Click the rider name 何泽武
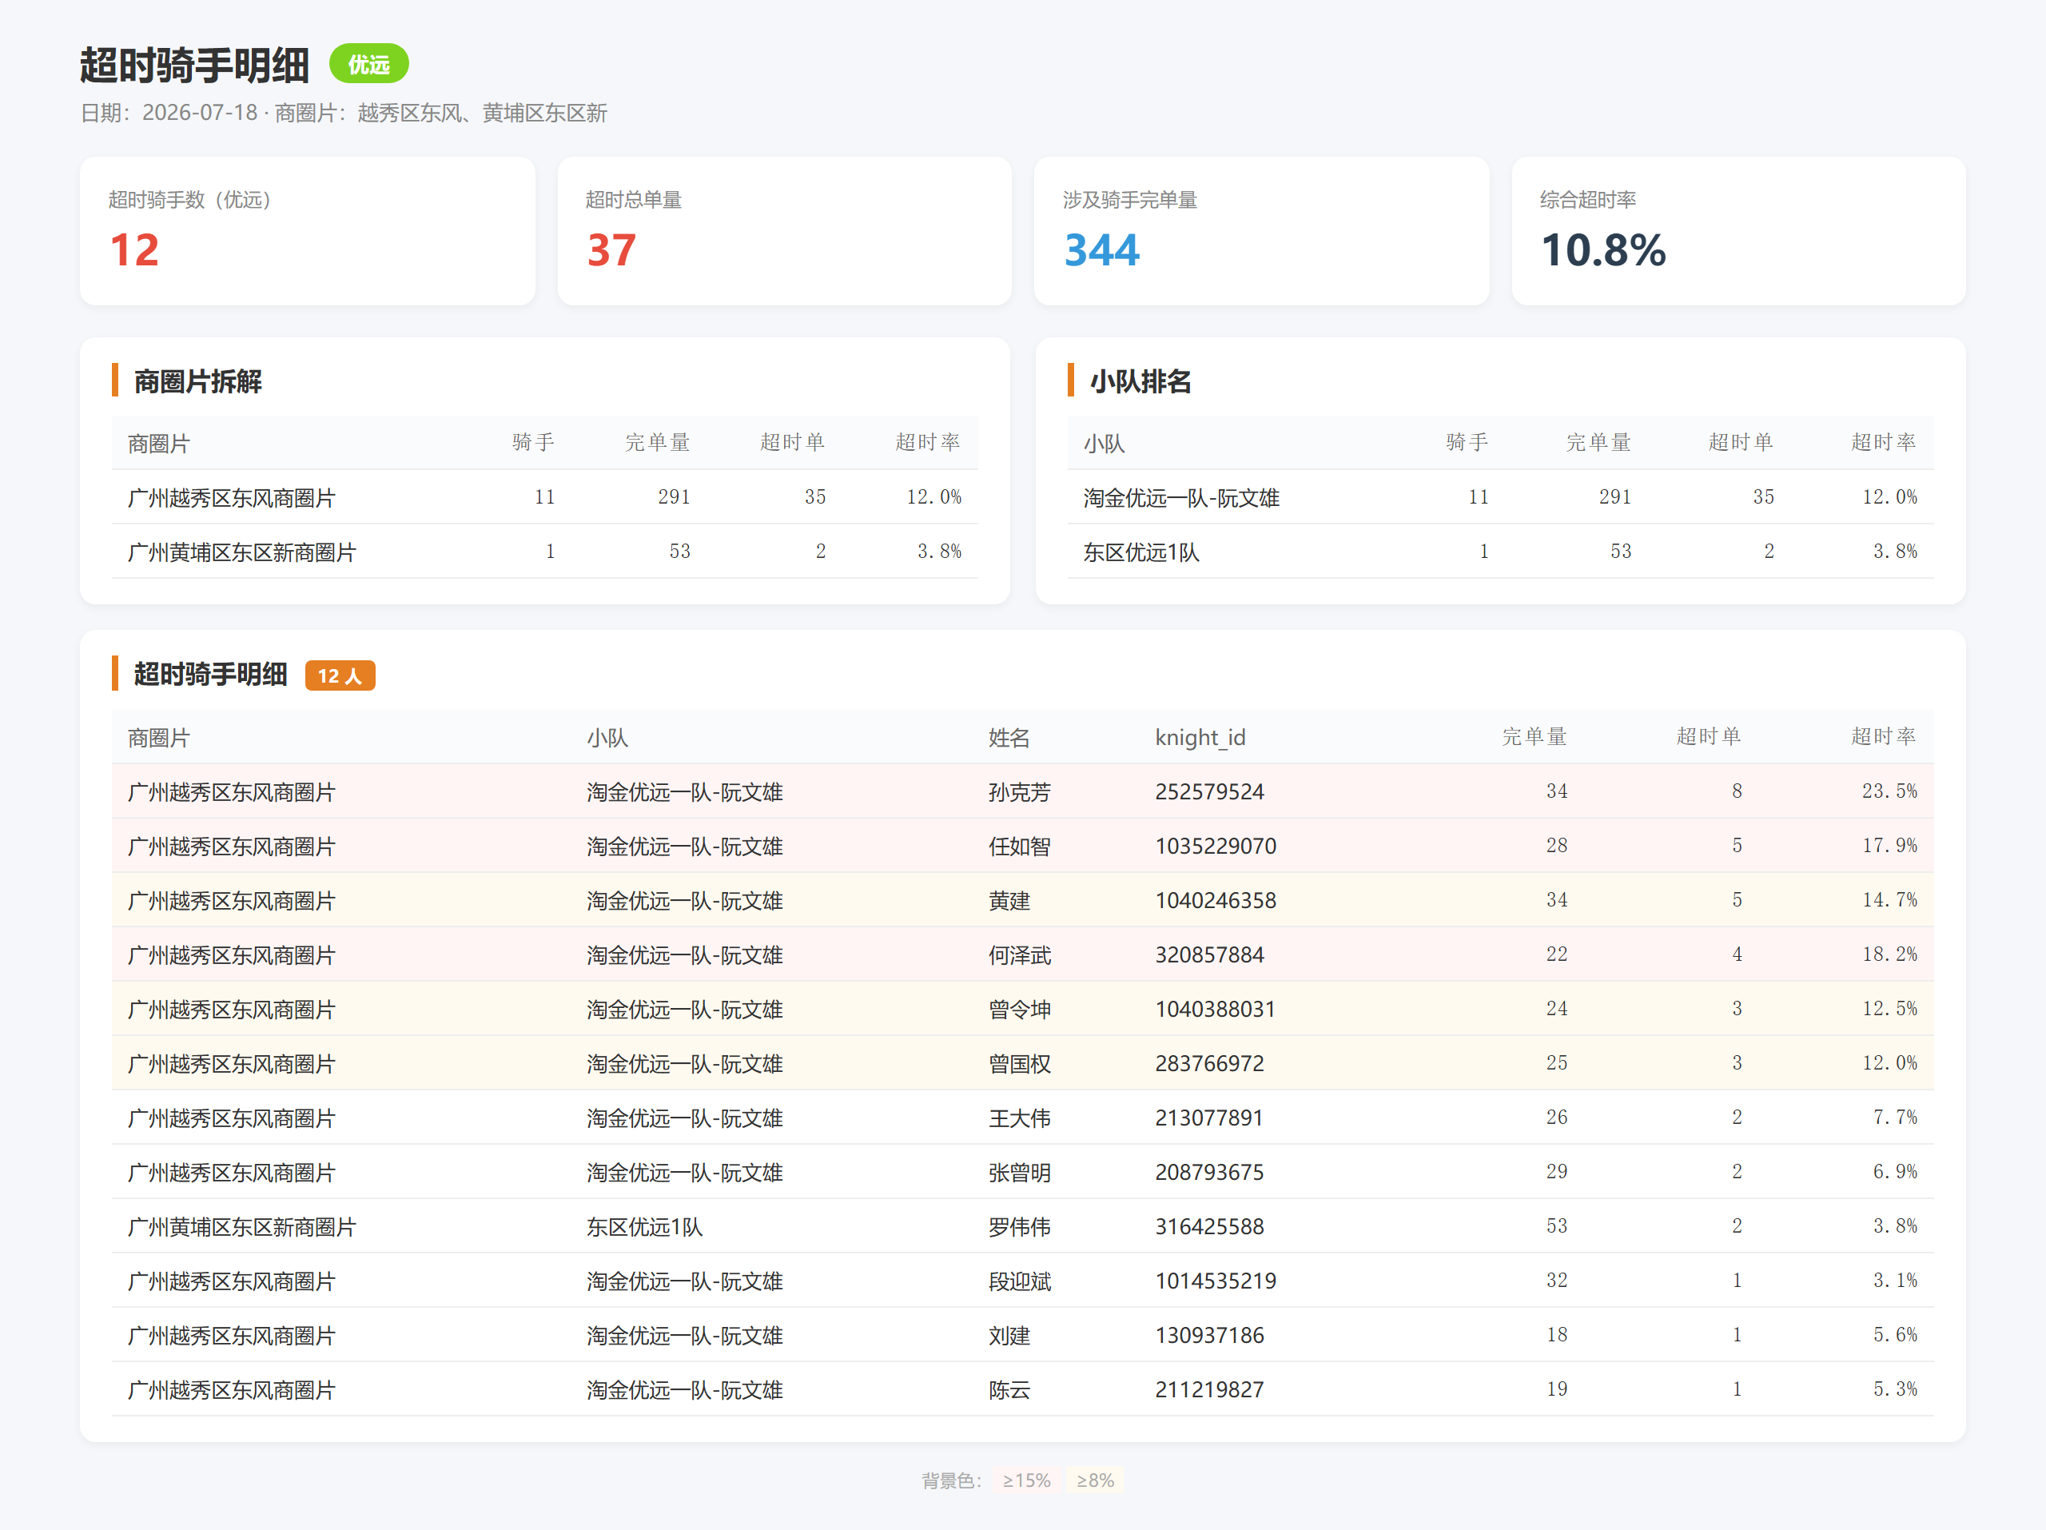This screenshot has height=1530, width=2046. point(1019,954)
